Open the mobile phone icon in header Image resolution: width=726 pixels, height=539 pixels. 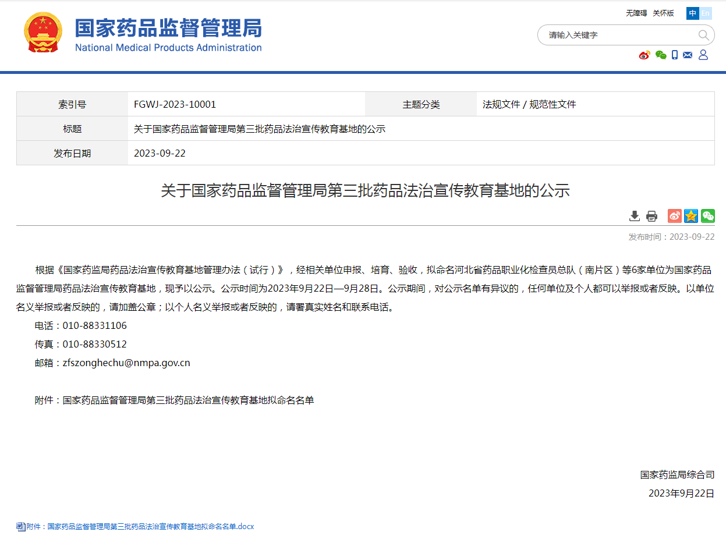coord(675,55)
